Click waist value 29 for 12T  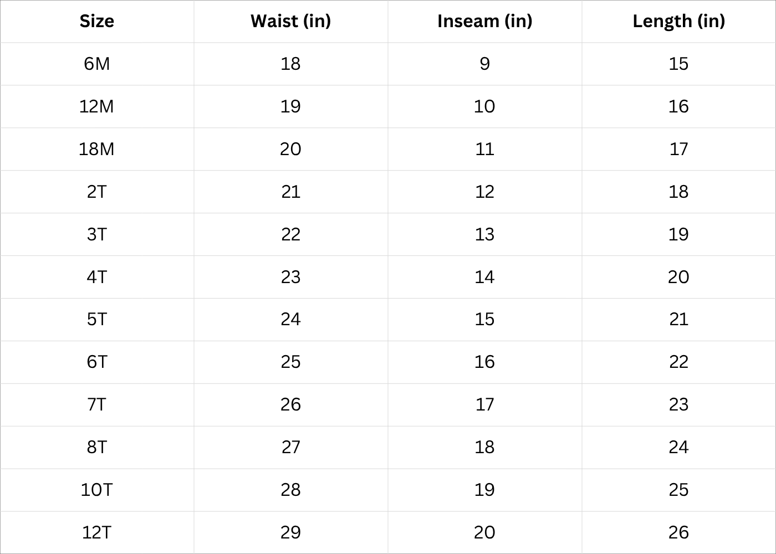pos(290,532)
